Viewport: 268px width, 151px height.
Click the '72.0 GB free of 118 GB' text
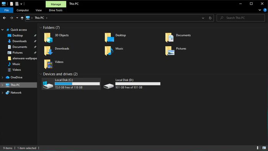click(x=69, y=88)
